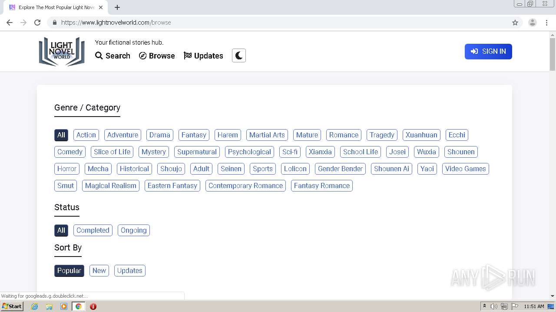Viewport: 556px width, 312px height.
Task: Select the Josei genre tag
Action: pyautogui.click(x=397, y=152)
